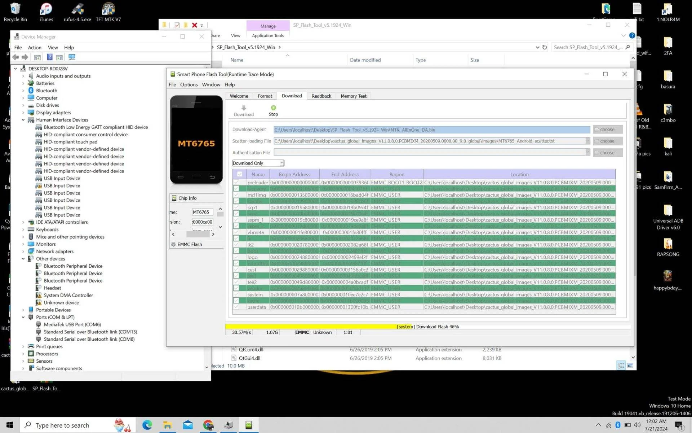692x433 pixels.
Task: Select the MediaTek USB Port (COM6) entry
Action: (x=72, y=324)
